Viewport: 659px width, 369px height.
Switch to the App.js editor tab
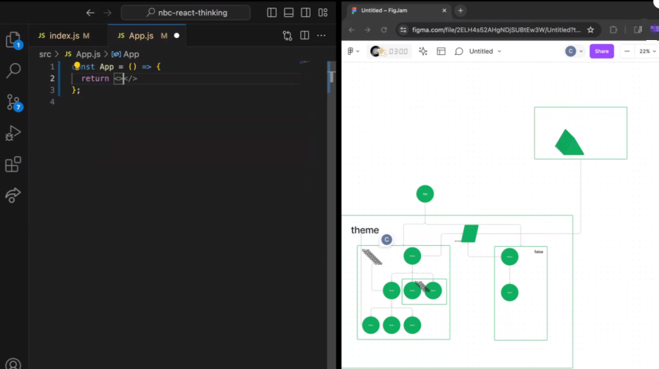143,36
